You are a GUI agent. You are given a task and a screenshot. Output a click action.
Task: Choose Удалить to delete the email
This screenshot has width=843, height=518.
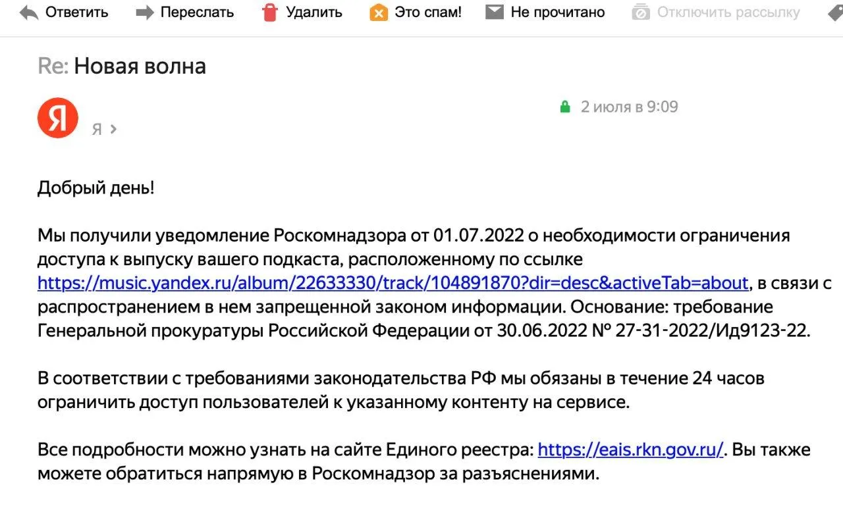314,12
